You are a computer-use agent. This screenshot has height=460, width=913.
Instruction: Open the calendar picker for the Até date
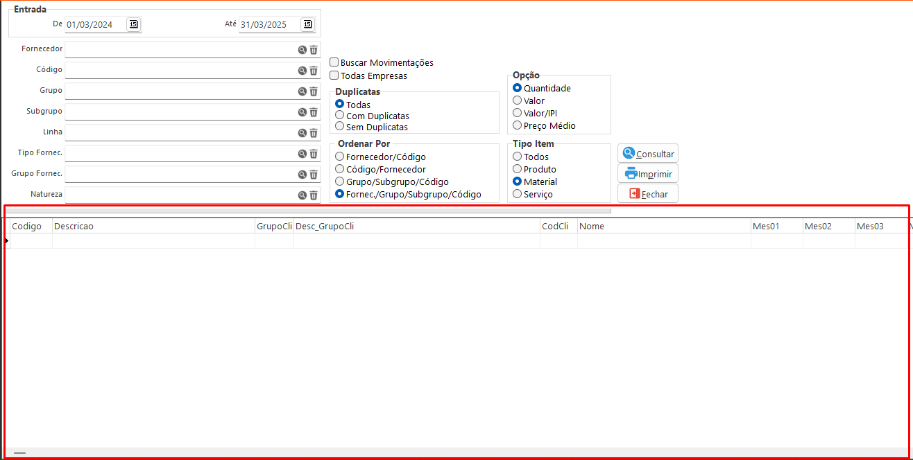pos(307,25)
